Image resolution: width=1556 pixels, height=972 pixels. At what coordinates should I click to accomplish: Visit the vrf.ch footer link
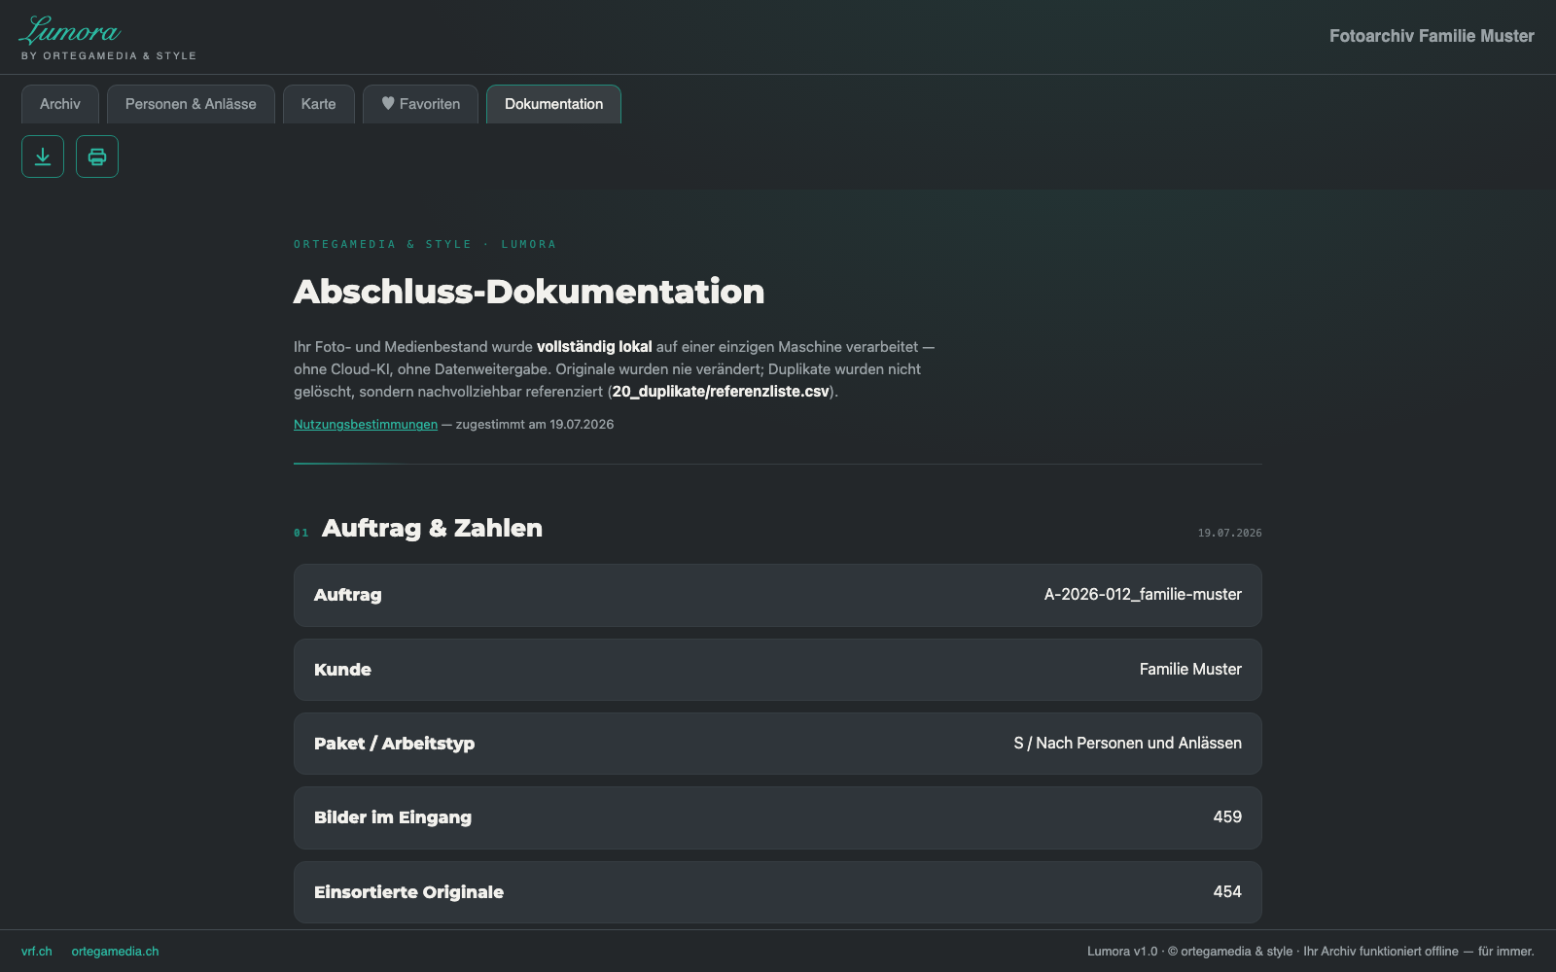coord(37,952)
